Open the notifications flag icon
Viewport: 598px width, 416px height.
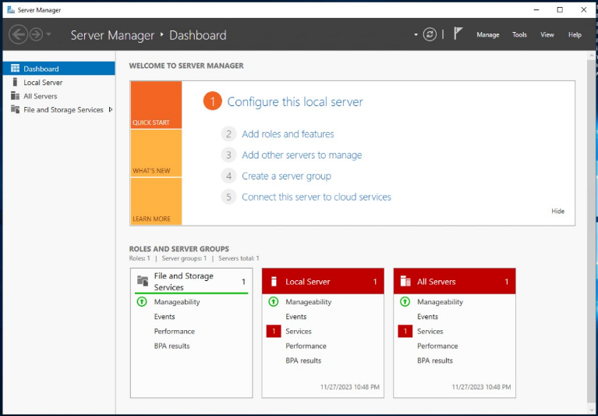coord(458,34)
